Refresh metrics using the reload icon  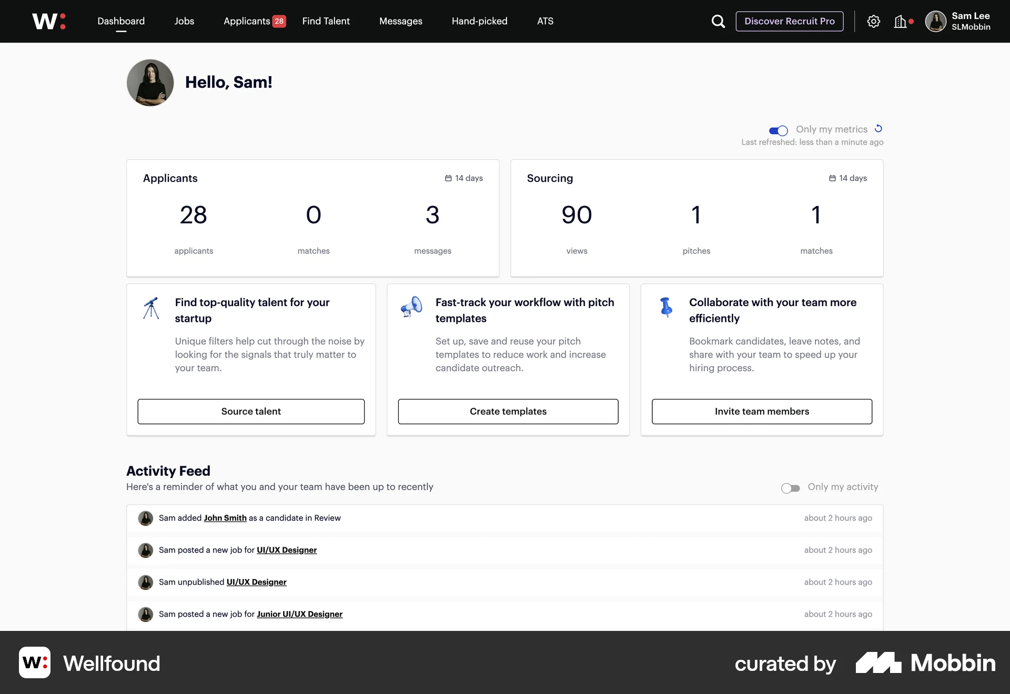tap(878, 128)
